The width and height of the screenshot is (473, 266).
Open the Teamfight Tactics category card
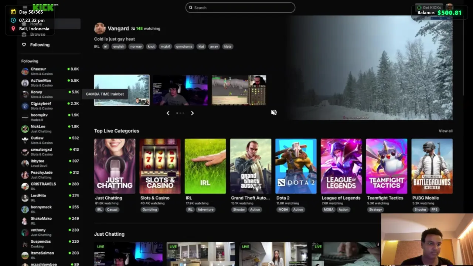(x=387, y=166)
